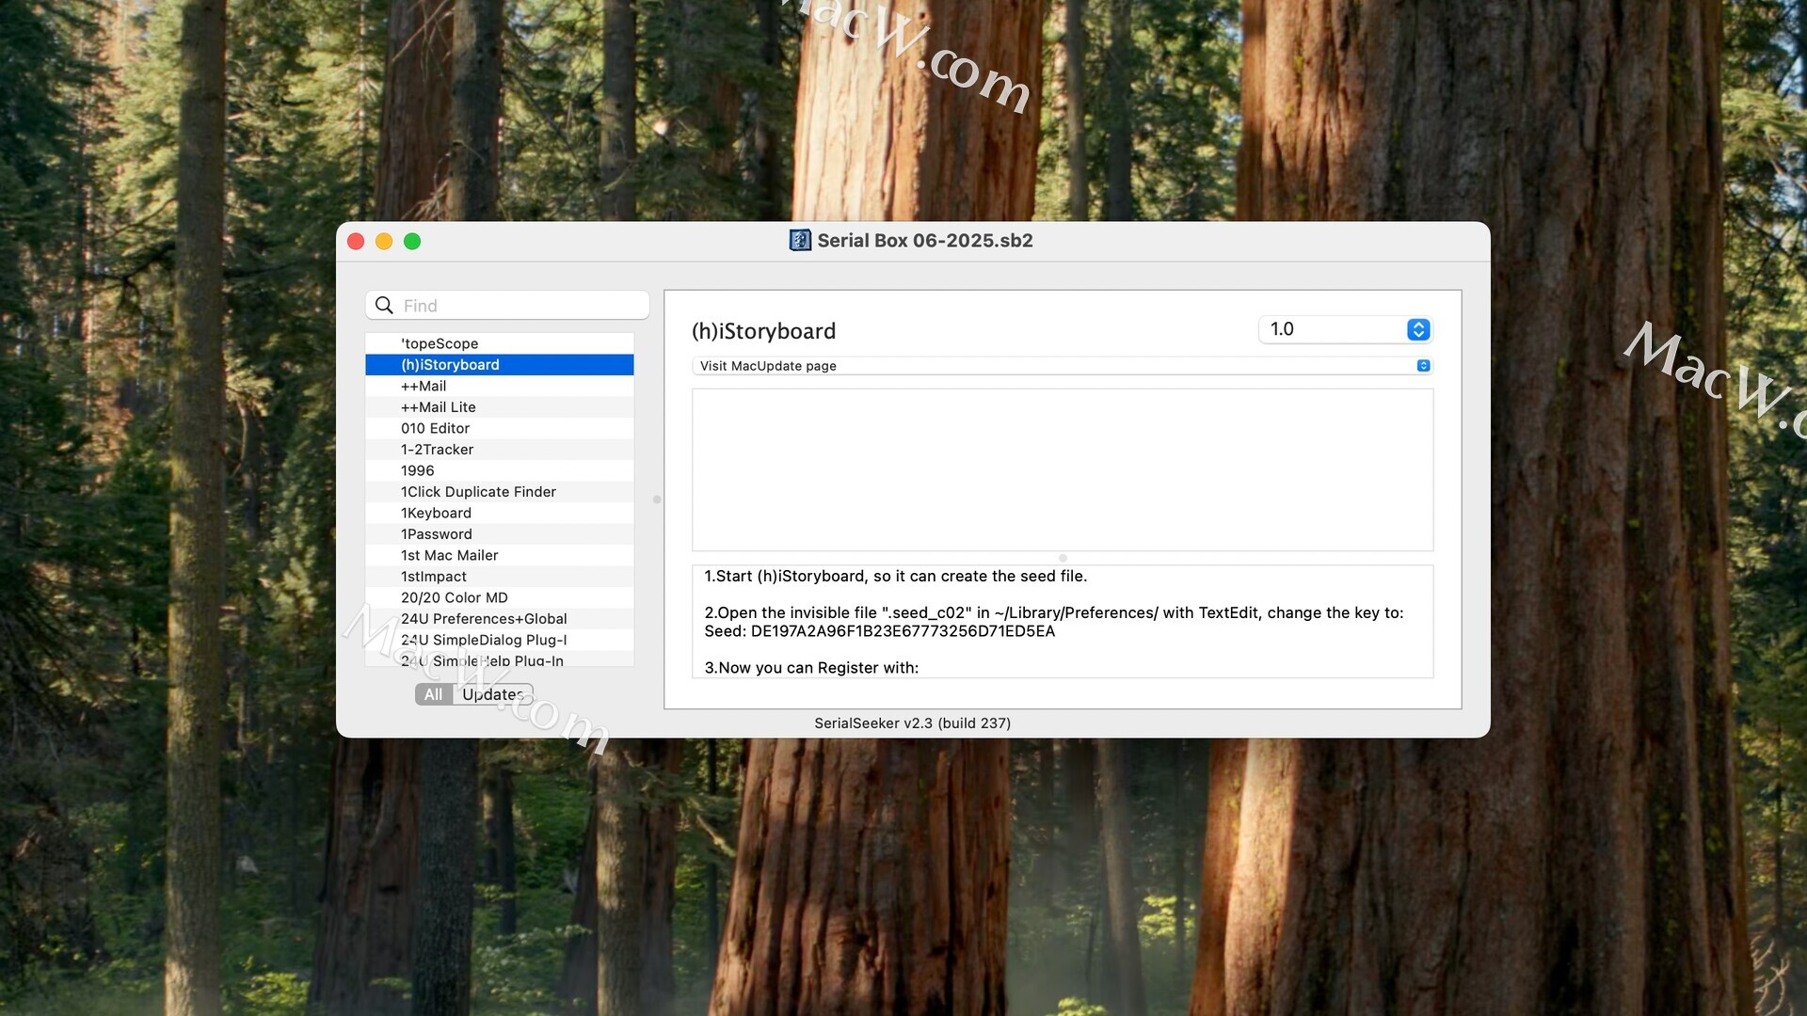This screenshot has width=1807, height=1016.
Task: Click the empty serial information box
Action: (1063, 469)
